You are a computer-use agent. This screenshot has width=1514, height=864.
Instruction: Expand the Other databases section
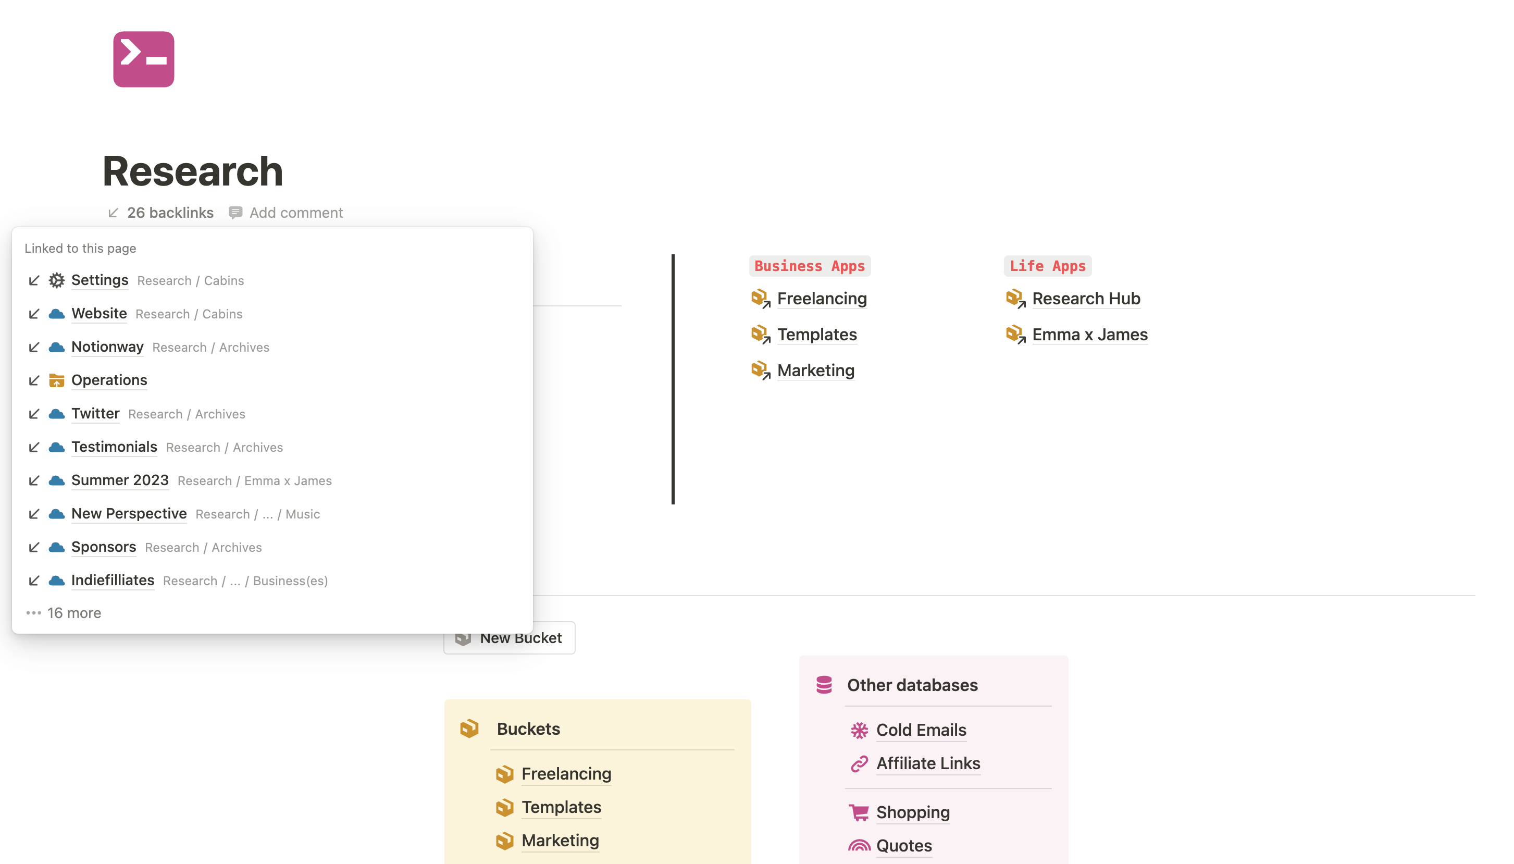pos(912,684)
